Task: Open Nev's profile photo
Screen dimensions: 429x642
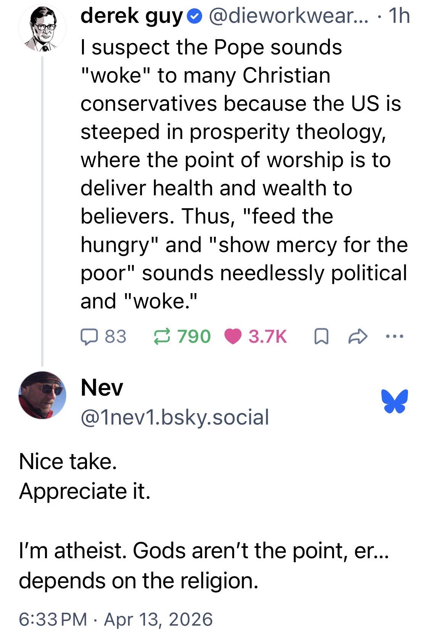Action: tap(42, 395)
